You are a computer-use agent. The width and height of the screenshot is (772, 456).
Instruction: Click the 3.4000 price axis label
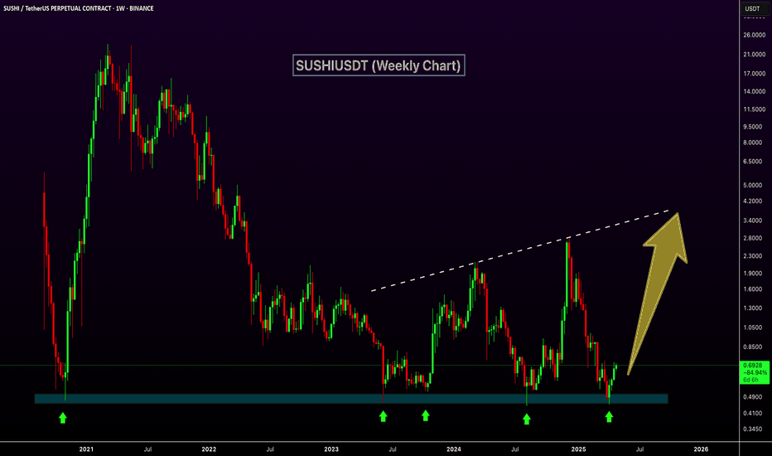coord(753,221)
